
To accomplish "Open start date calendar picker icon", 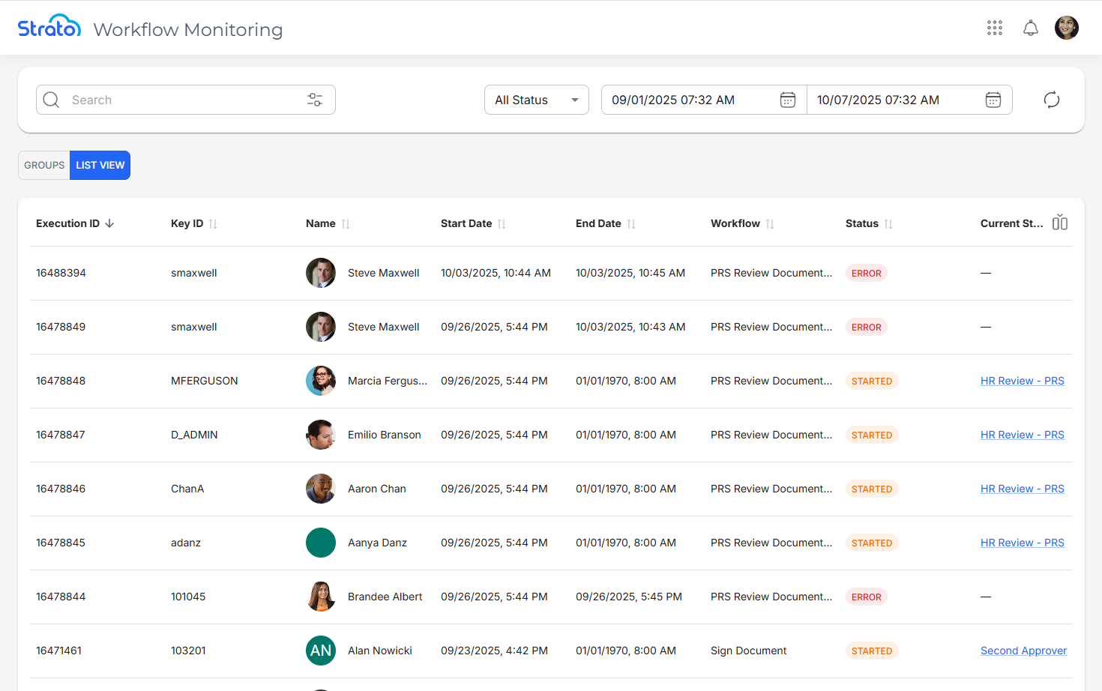I will coord(787,100).
